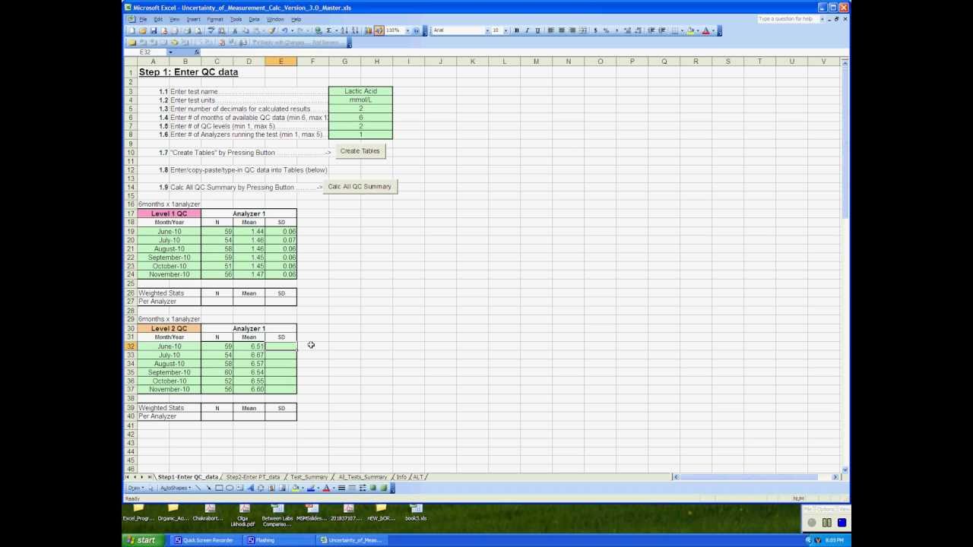Toggle Center alignment
Screen dimensions: 973x547
click(562, 30)
